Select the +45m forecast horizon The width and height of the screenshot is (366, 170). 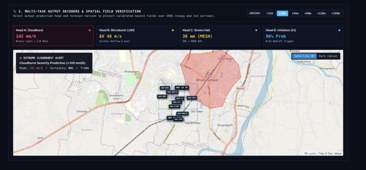[x=295, y=14]
